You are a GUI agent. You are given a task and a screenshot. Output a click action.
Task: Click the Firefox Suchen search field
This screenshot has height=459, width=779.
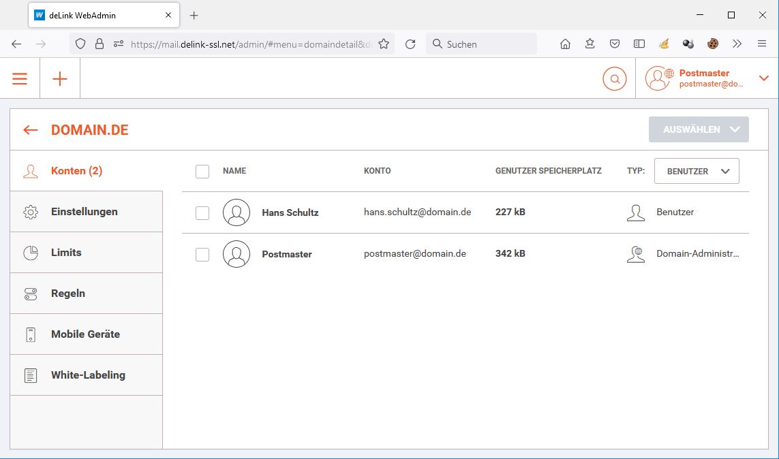click(x=487, y=44)
